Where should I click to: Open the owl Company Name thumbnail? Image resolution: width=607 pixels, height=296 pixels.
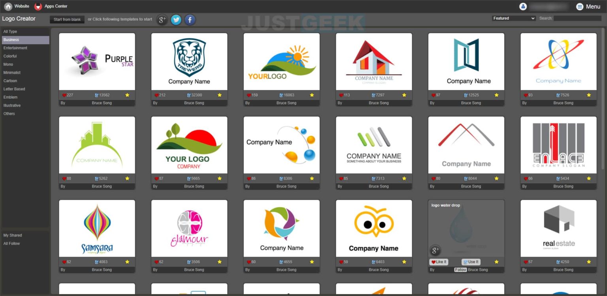374,228
